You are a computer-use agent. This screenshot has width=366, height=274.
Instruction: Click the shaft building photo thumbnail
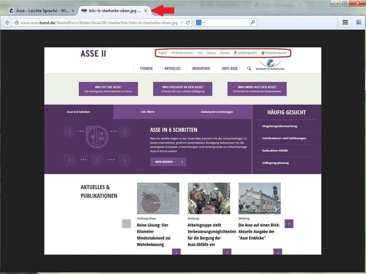(x=259, y=198)
